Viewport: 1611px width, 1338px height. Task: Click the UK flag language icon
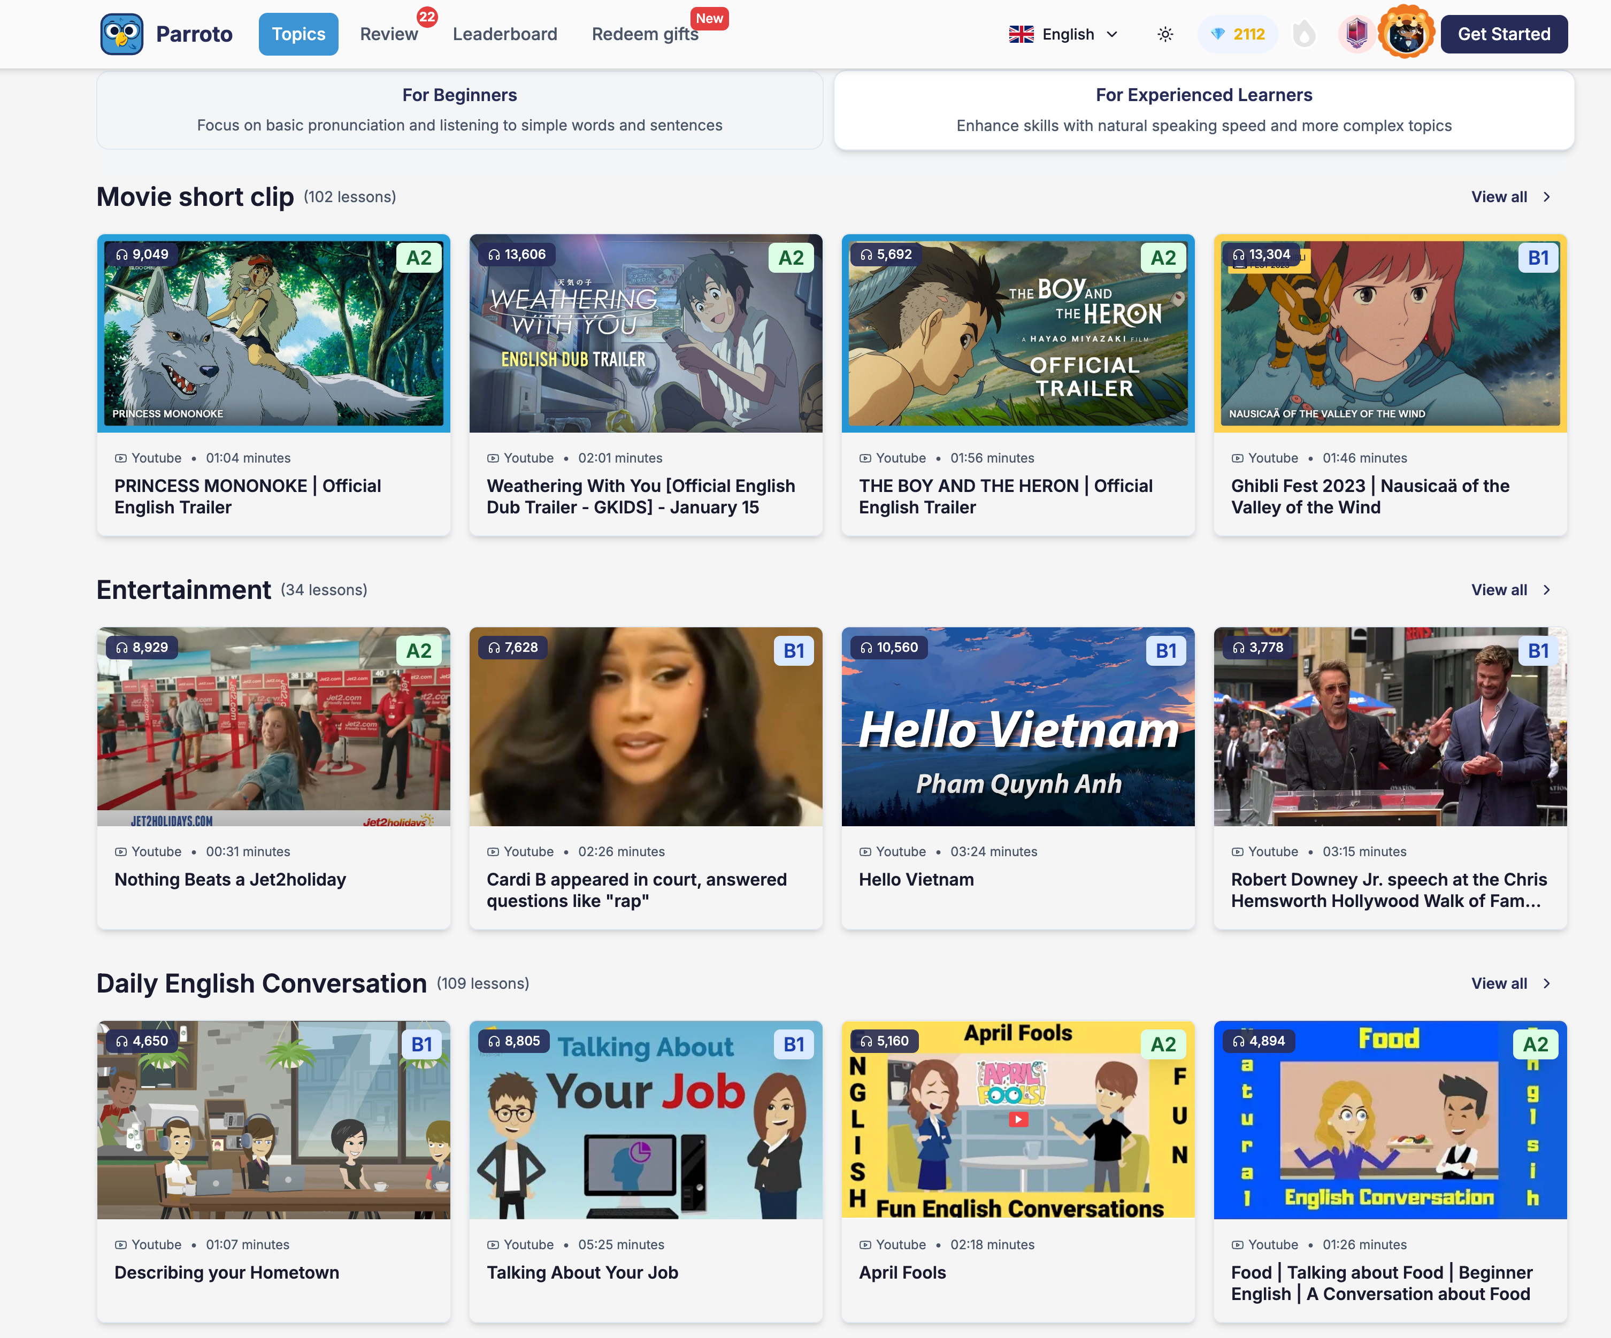click(1021, 34)
